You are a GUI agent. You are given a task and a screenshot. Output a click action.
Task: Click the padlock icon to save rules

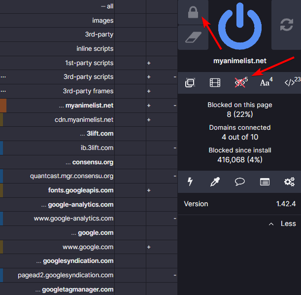(193, 12)
